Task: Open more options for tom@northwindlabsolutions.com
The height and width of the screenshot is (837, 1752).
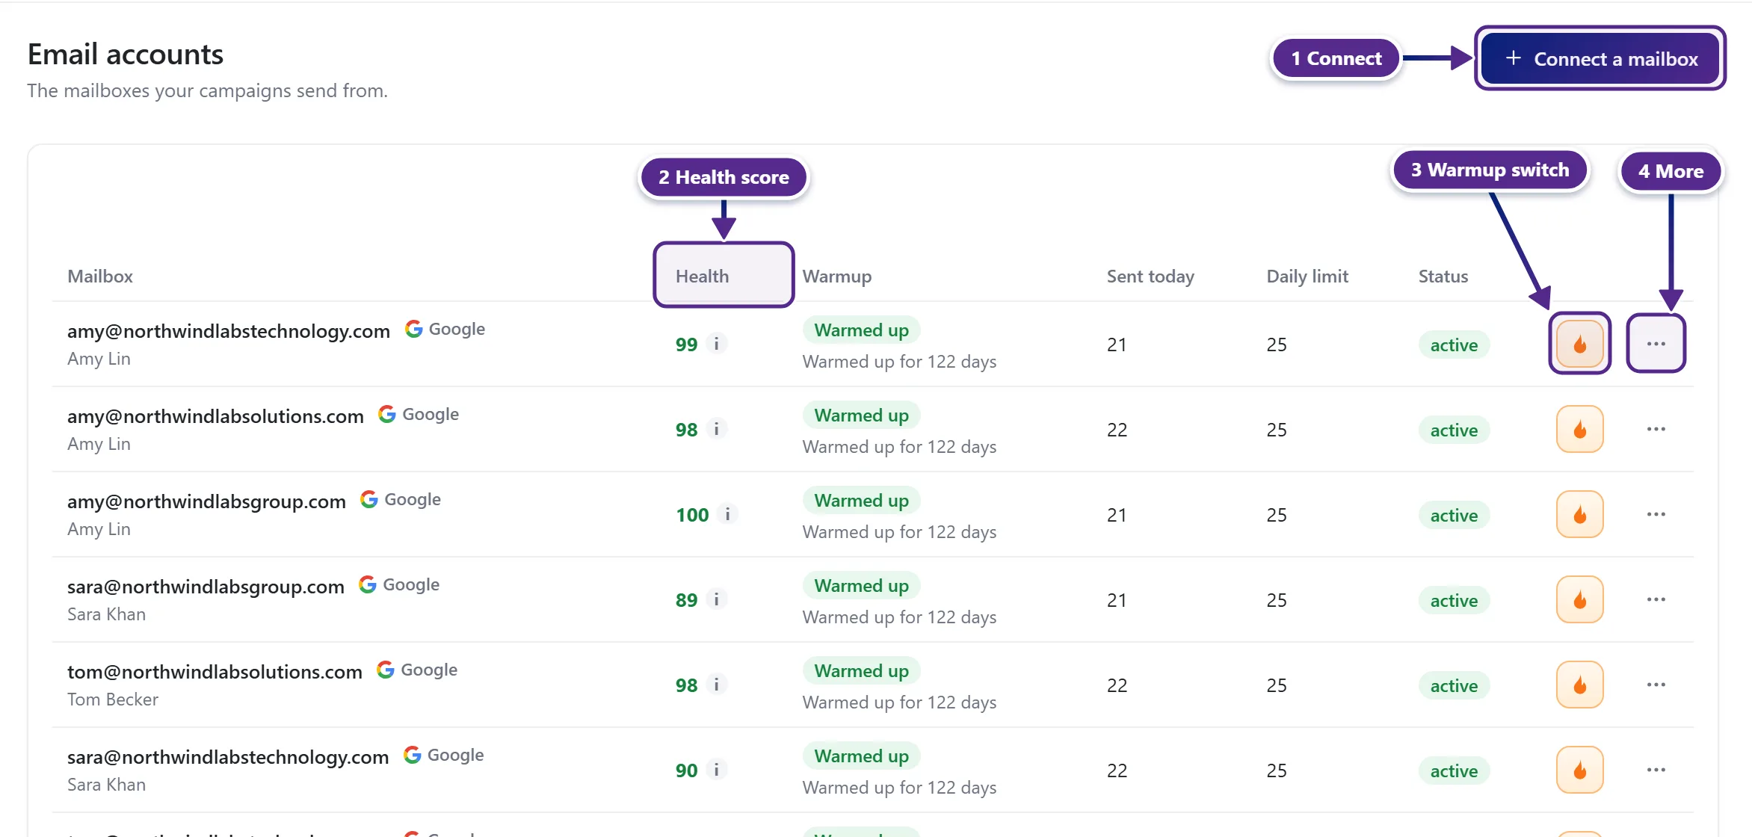Action: point(1656,685)
